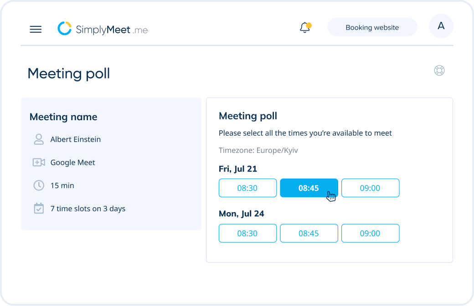Click the video camera icon for Google Meet

coord(39,162)
